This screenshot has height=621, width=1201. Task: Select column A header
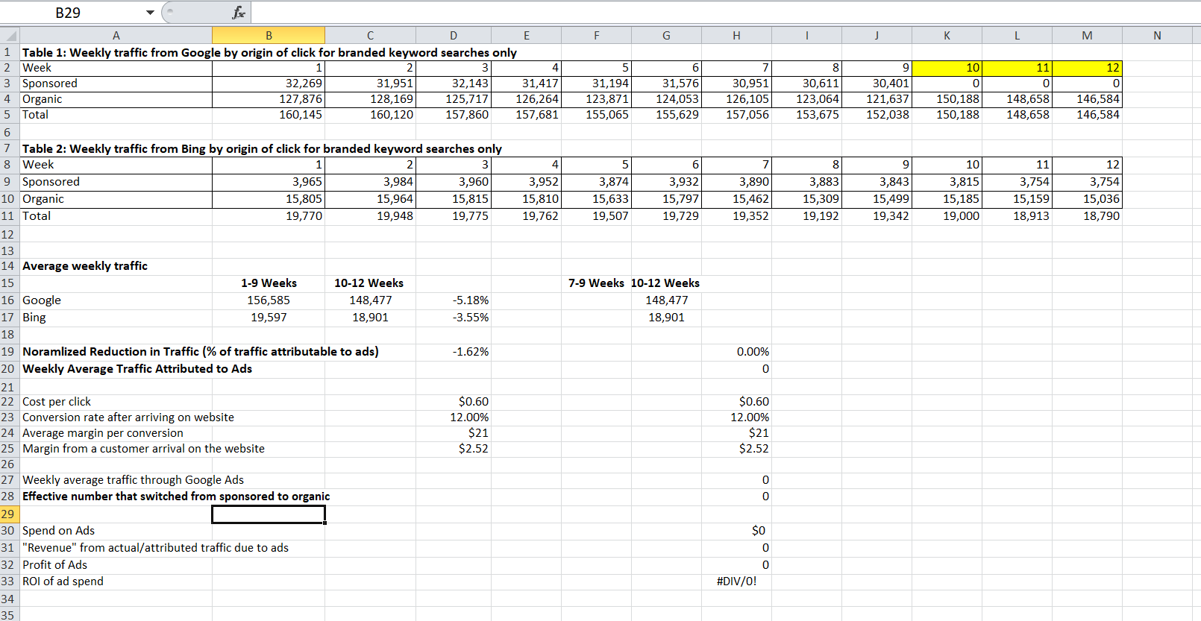[x=116, y=35]
